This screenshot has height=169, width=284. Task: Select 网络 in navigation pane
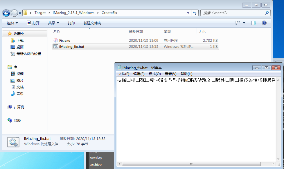tap(17, 120)
